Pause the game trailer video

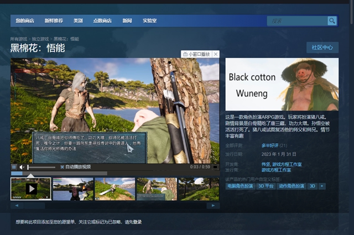14,166
